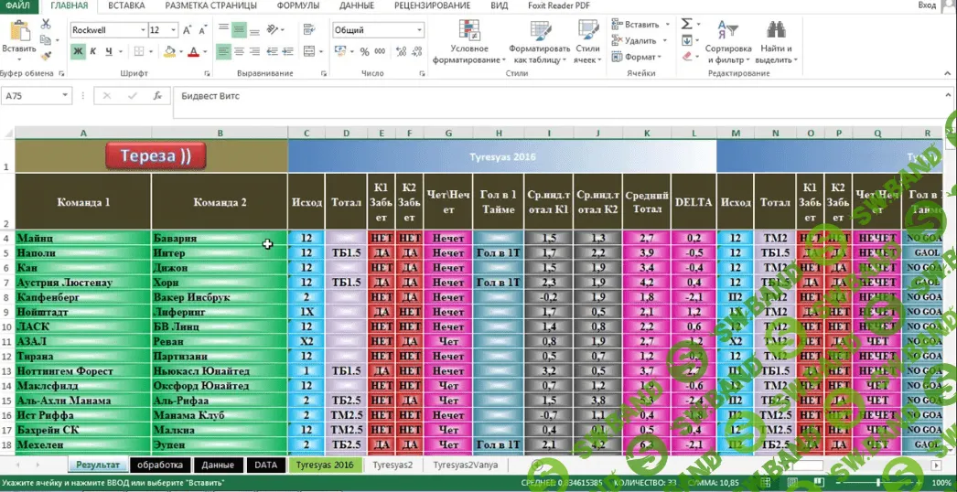Image resolution: width=957 pixels, height=492 pixels.
Task: Toggle italic formatting (К)
Action: click(x=93, y=52)
